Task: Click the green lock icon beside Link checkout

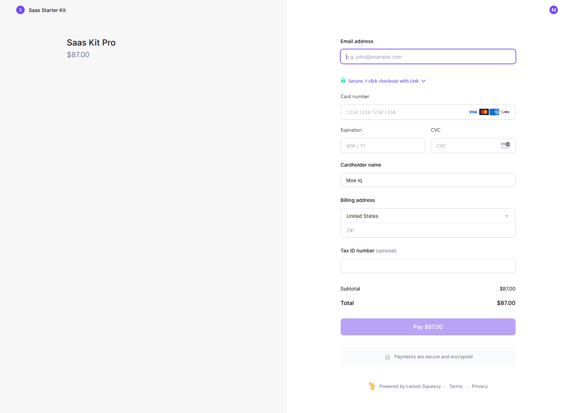Action: (x=343, y=80)
